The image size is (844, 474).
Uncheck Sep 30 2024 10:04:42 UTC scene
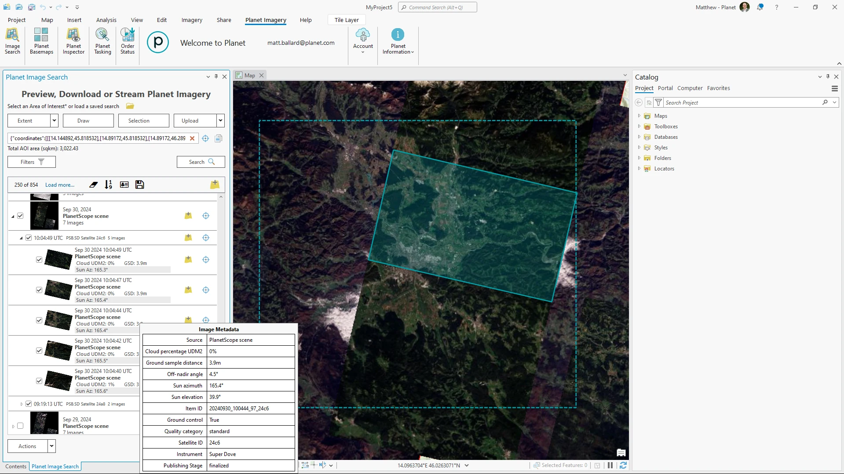pos(39,351)
